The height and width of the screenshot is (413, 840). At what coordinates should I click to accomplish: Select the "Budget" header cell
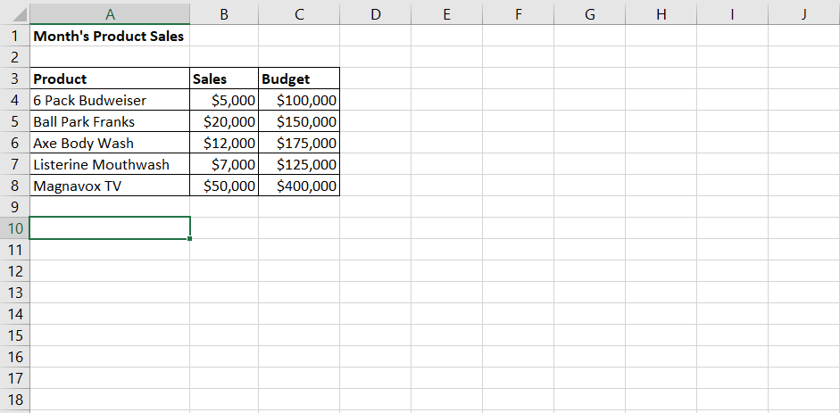click(x=299, y=78)
